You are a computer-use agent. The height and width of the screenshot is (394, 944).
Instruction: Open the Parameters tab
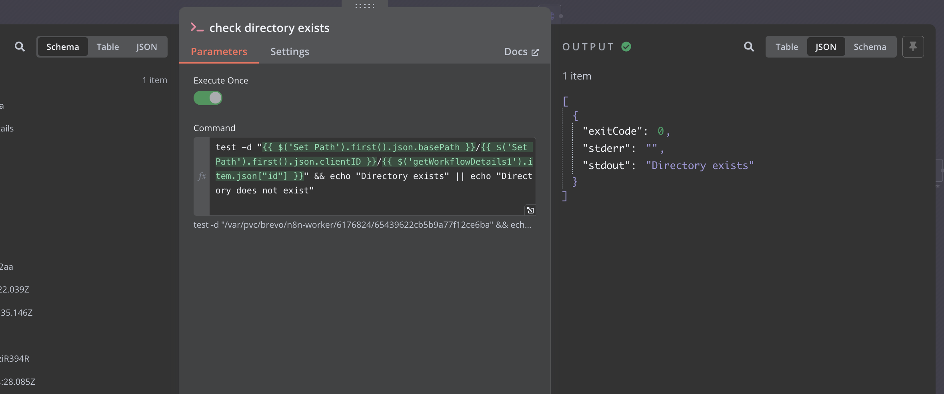point(219,52)
